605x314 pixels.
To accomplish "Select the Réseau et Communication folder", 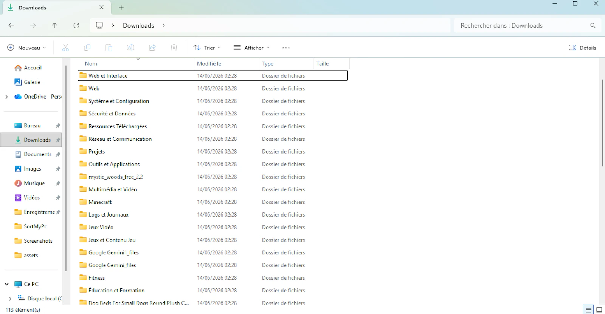I will tap(213, 139).
